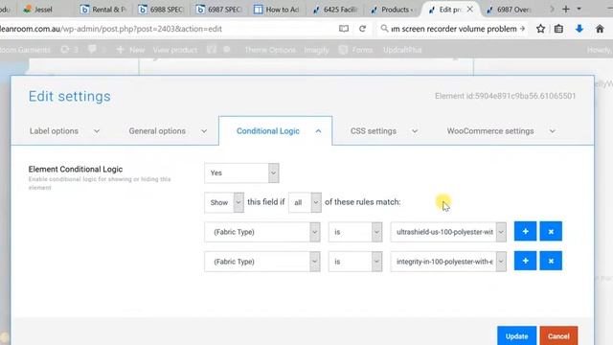
Task: Submit search with the go arrow
Action: pos(522,29)
